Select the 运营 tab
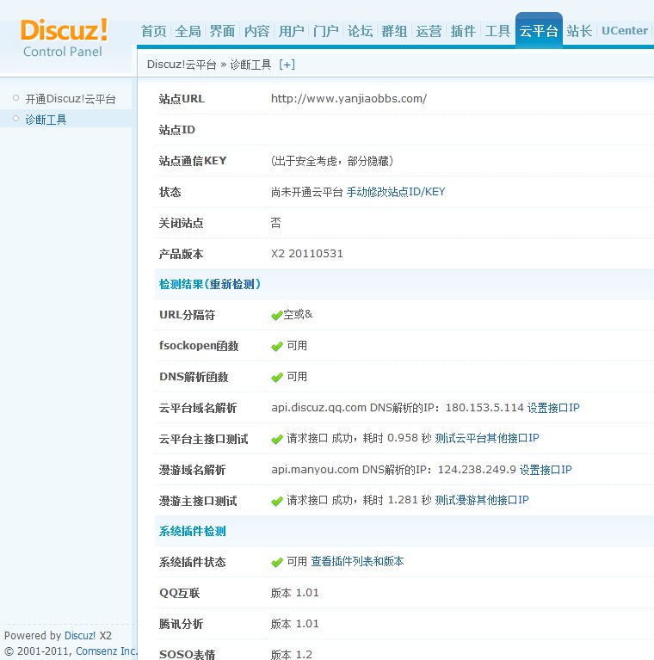The height and width of the screenshot is (660, 654). point(429,31)
